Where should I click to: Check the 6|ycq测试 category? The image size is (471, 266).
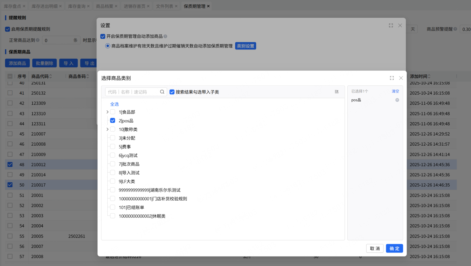click(x=113, y=155)
